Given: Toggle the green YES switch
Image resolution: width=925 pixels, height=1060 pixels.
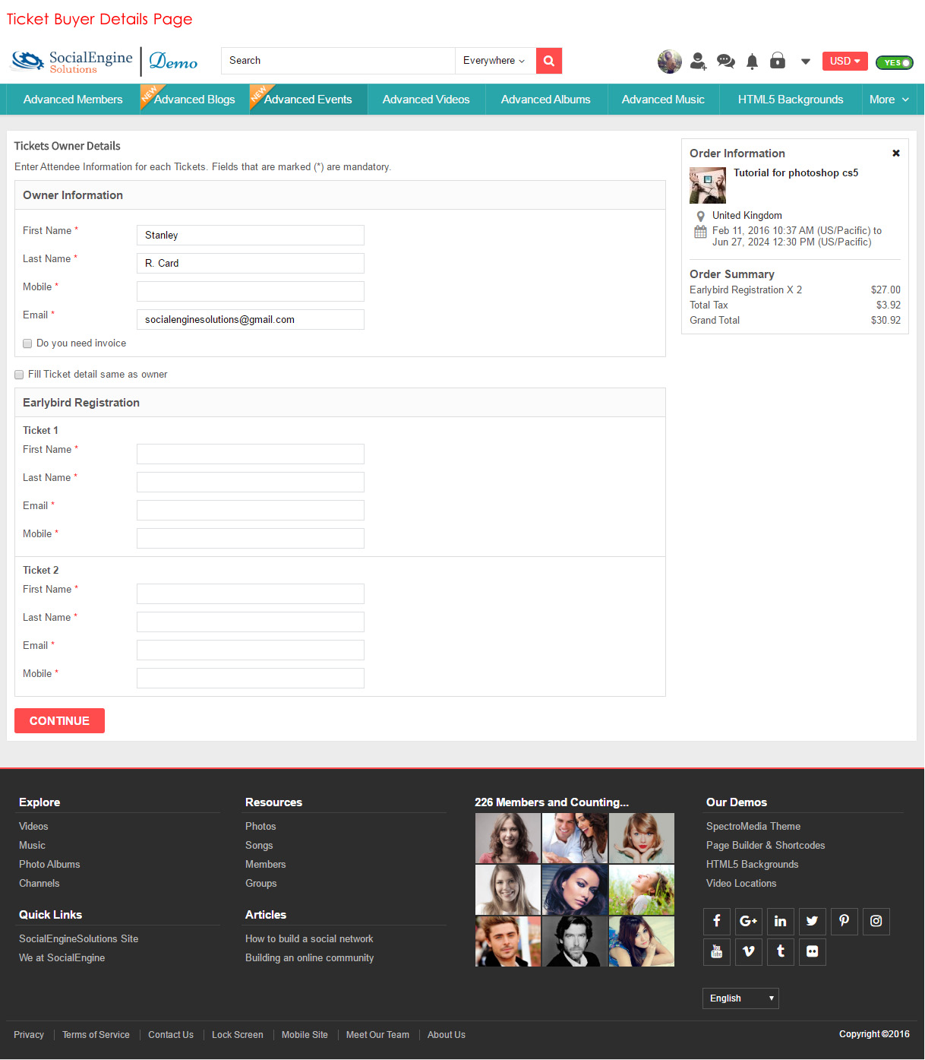Looking at the screenshot, I should (895, 62).
